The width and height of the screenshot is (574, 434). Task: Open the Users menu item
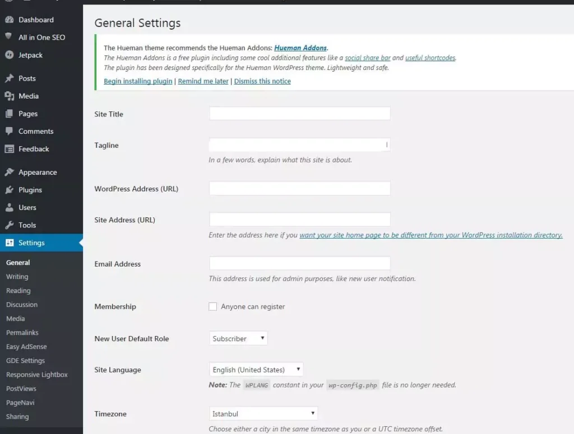(27, 207)
